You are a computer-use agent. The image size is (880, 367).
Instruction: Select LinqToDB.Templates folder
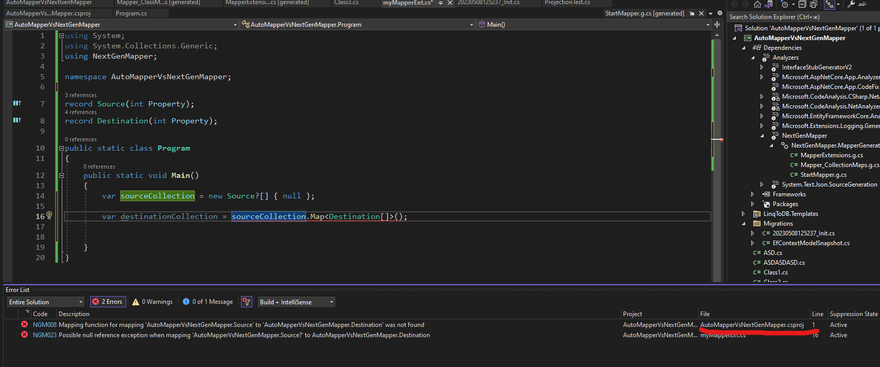[790, 214]
